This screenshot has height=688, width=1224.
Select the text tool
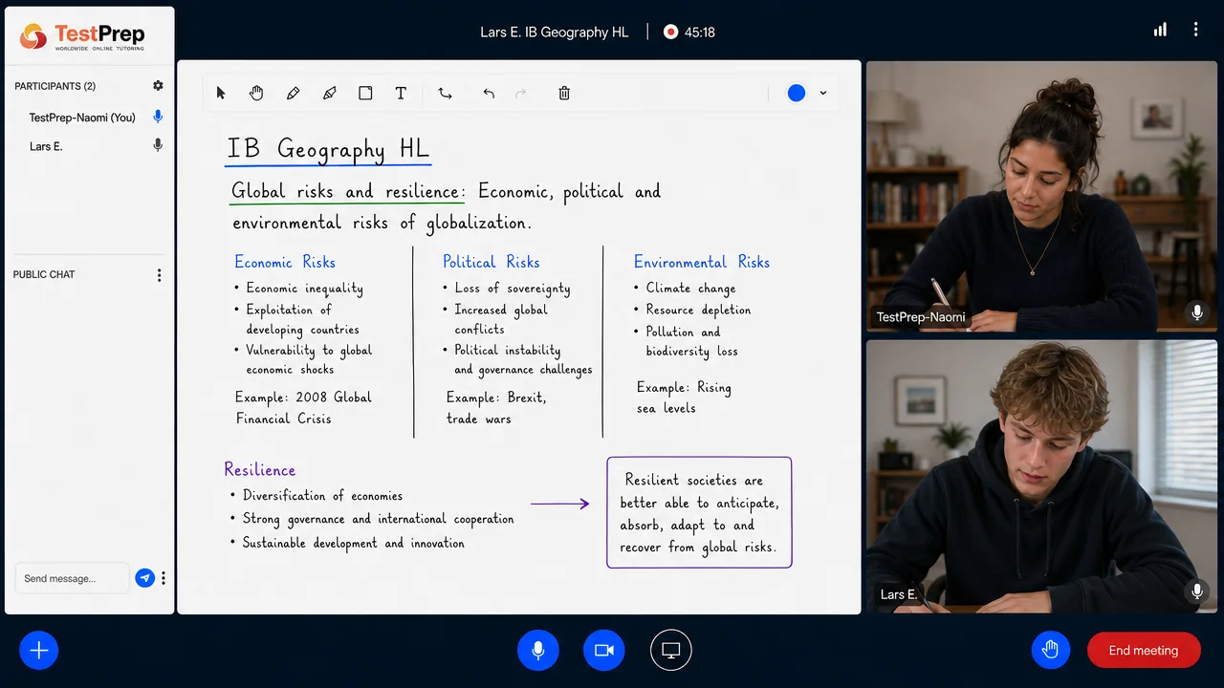(401, 93)
